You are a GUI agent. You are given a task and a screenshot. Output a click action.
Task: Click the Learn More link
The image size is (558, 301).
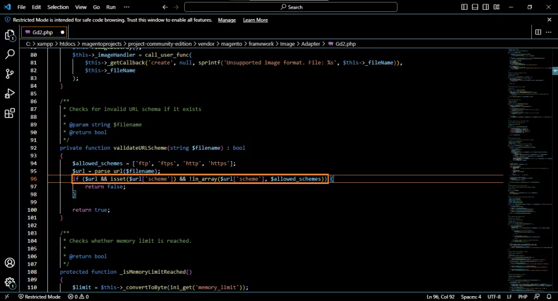click(x=255, y=20)
